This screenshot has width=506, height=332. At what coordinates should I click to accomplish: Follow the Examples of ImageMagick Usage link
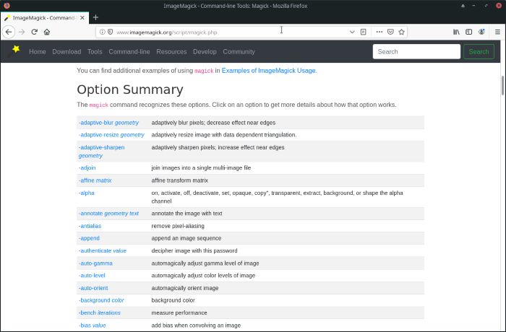(x=269, y=71)
